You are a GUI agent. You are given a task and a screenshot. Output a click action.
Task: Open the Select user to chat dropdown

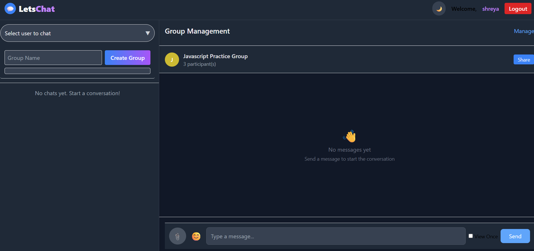tap(74, 33)
